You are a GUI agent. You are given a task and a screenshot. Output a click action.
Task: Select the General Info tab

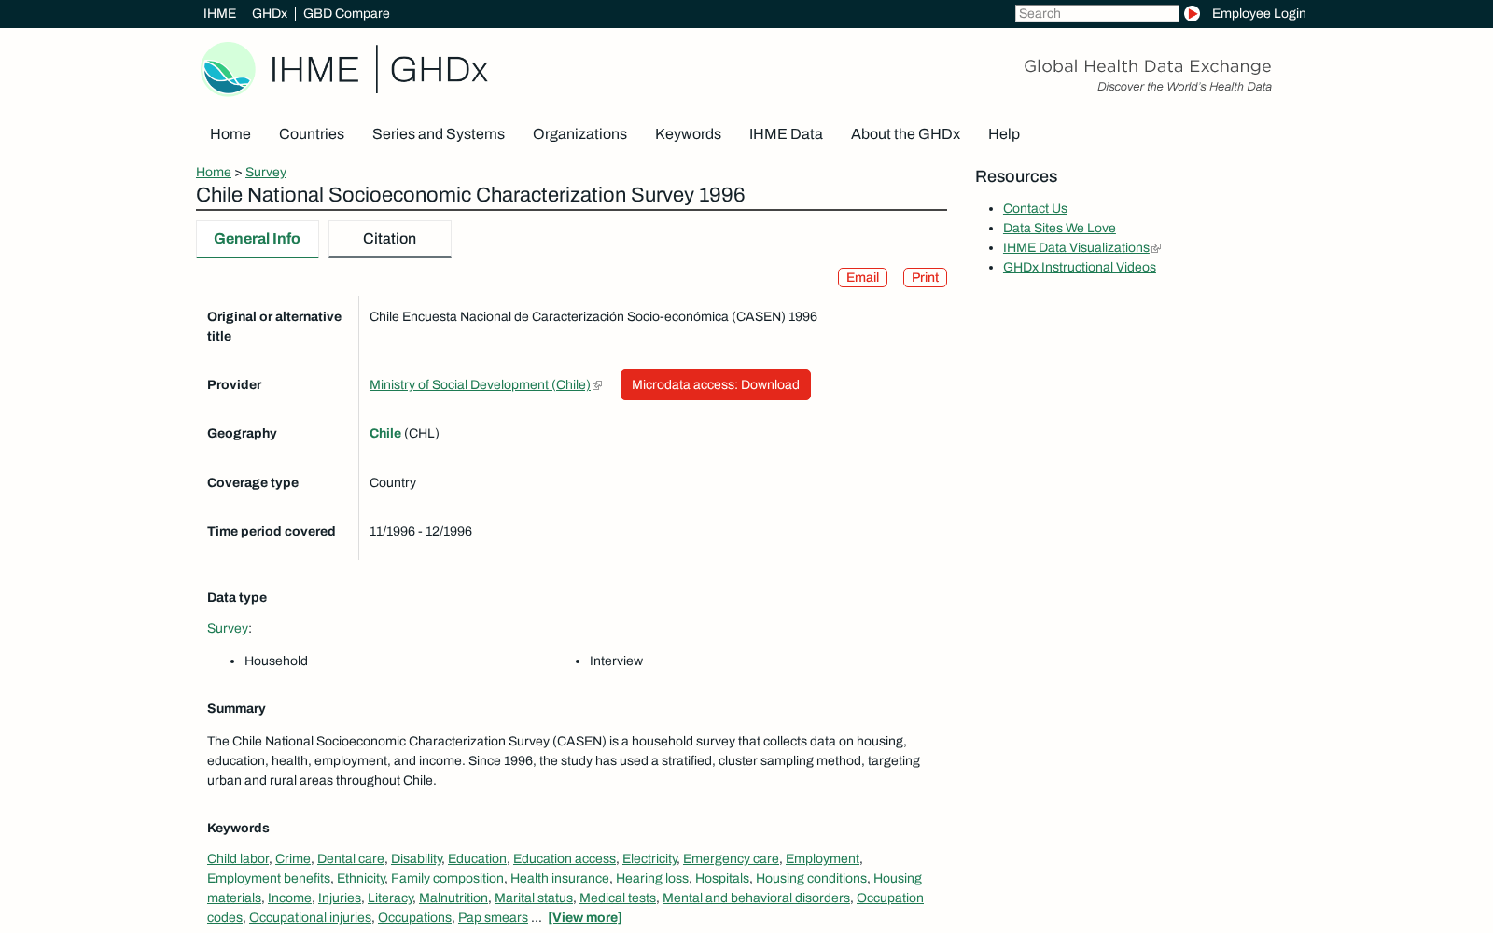(x=258, y=239)
